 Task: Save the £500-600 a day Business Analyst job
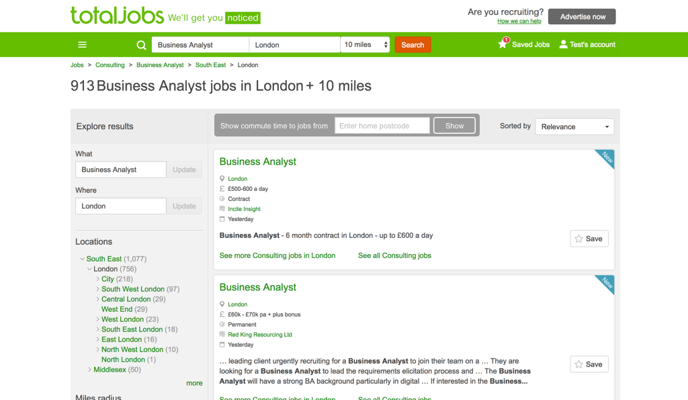589,239
